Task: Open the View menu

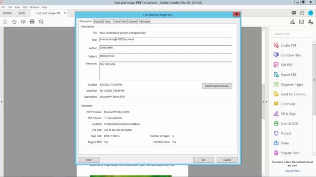Action: click(17, 7)
